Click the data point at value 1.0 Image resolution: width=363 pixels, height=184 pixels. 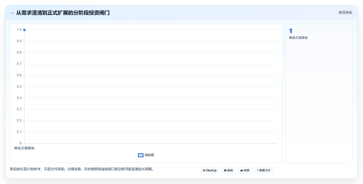[x=24, y=30]
